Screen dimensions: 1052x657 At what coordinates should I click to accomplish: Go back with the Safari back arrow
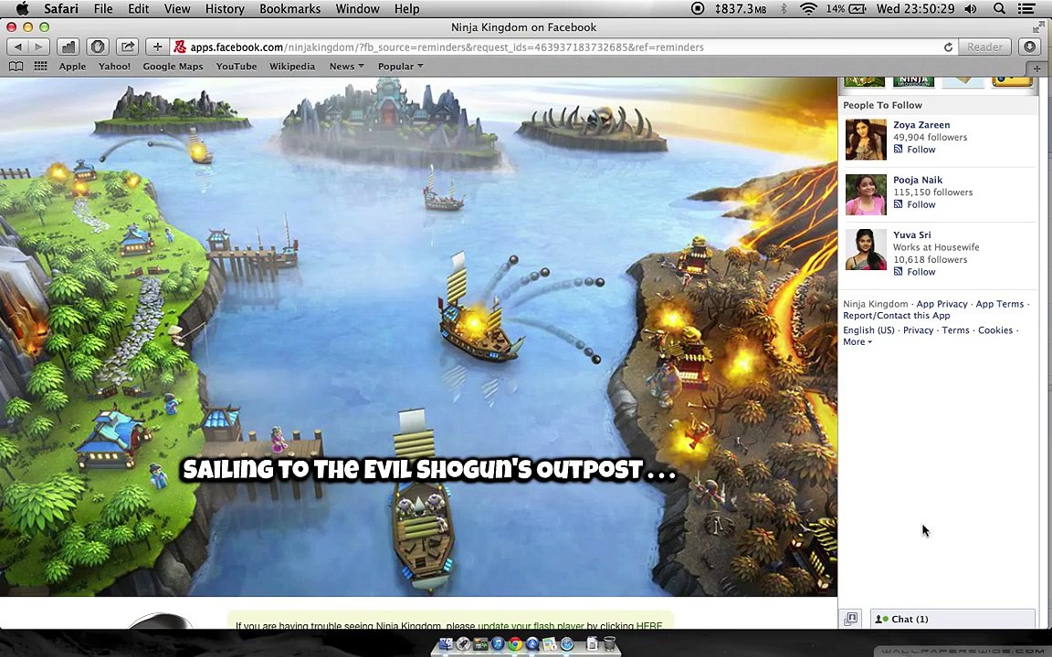coord(17,47)
